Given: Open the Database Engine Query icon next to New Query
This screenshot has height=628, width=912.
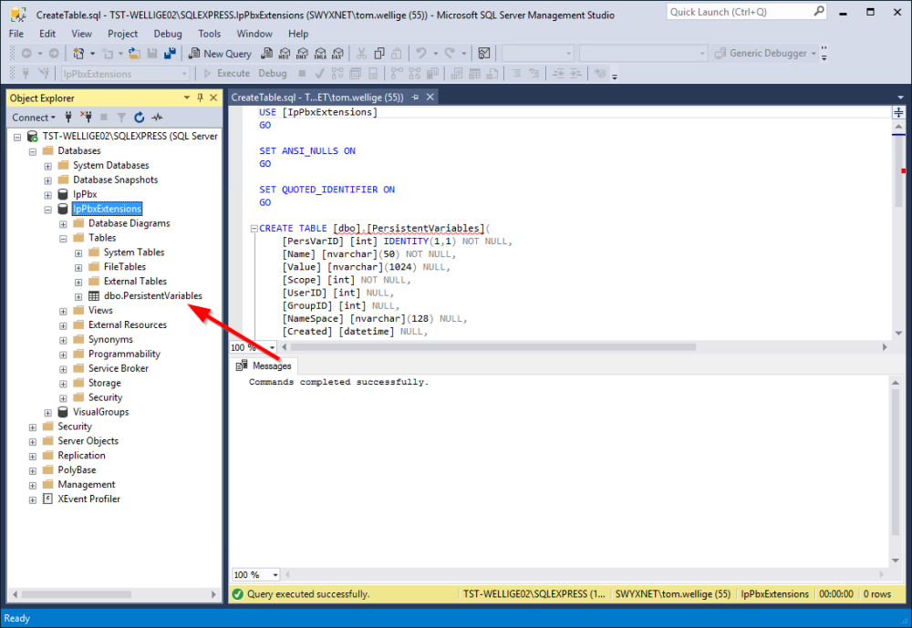Looking at the screenshot, I should coord(266,54).
